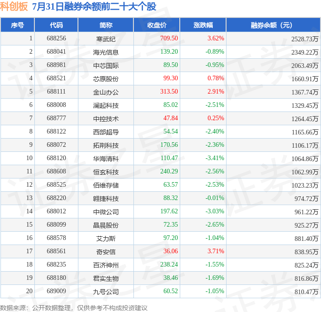Viewport: 321px width, 312px height.
Task: Click the 代码 column header
Action: [56, 25]
